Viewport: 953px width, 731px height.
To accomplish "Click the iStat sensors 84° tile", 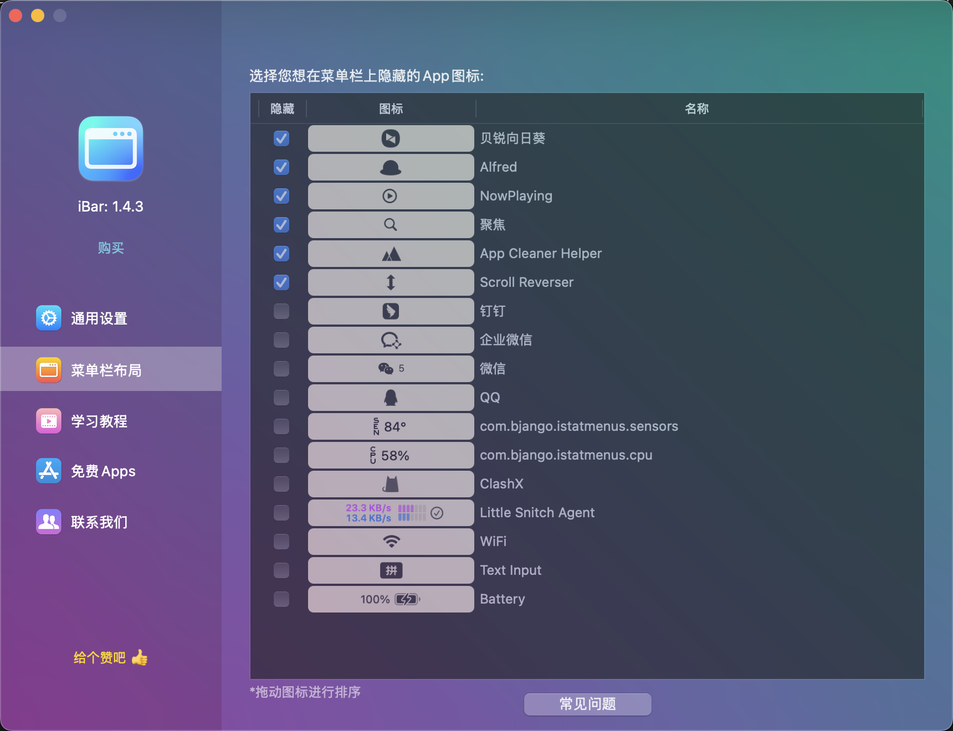I will point(391,426).
